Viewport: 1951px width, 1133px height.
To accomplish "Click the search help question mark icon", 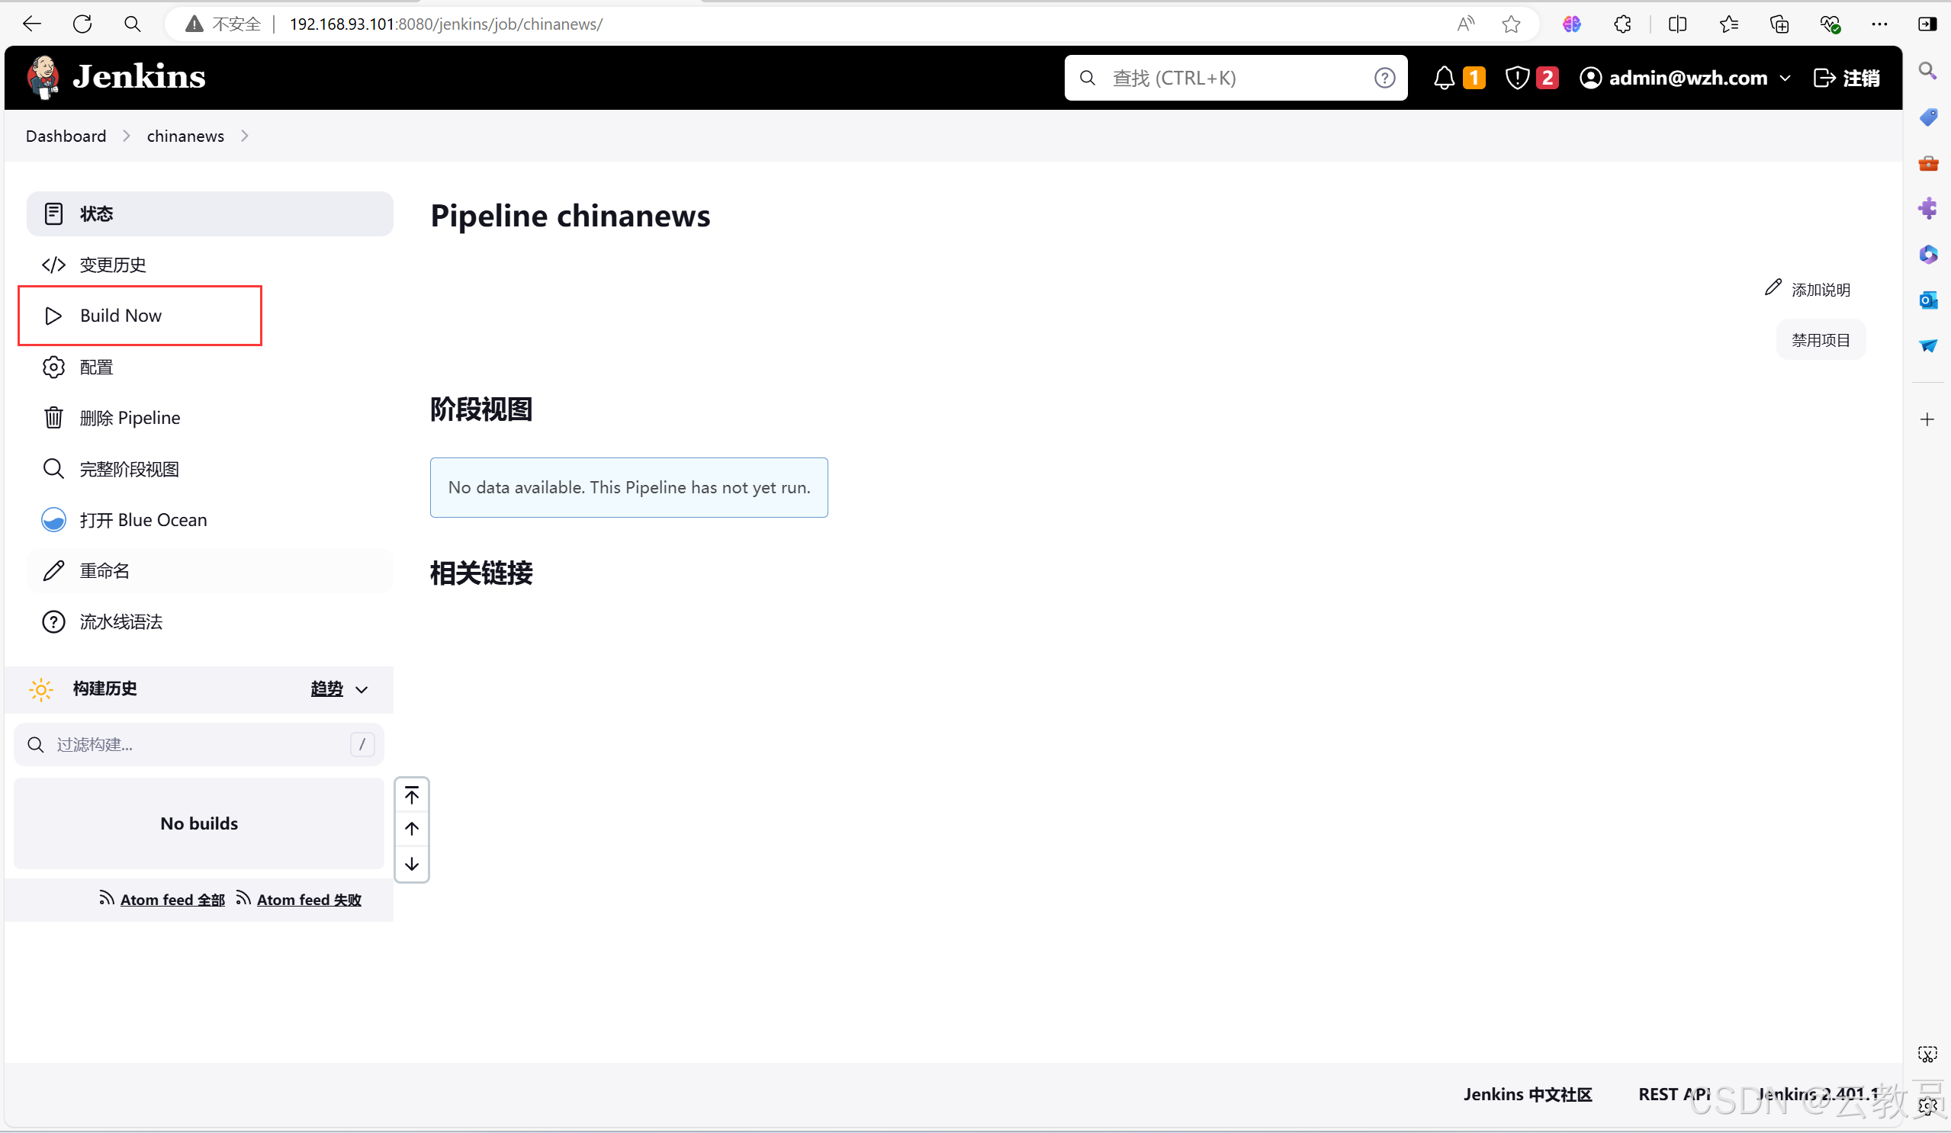I will pyautogui.click(x=1384, y=79).
